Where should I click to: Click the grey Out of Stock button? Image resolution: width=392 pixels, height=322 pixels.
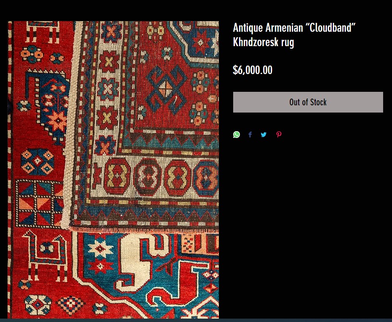tap(308, 102)
